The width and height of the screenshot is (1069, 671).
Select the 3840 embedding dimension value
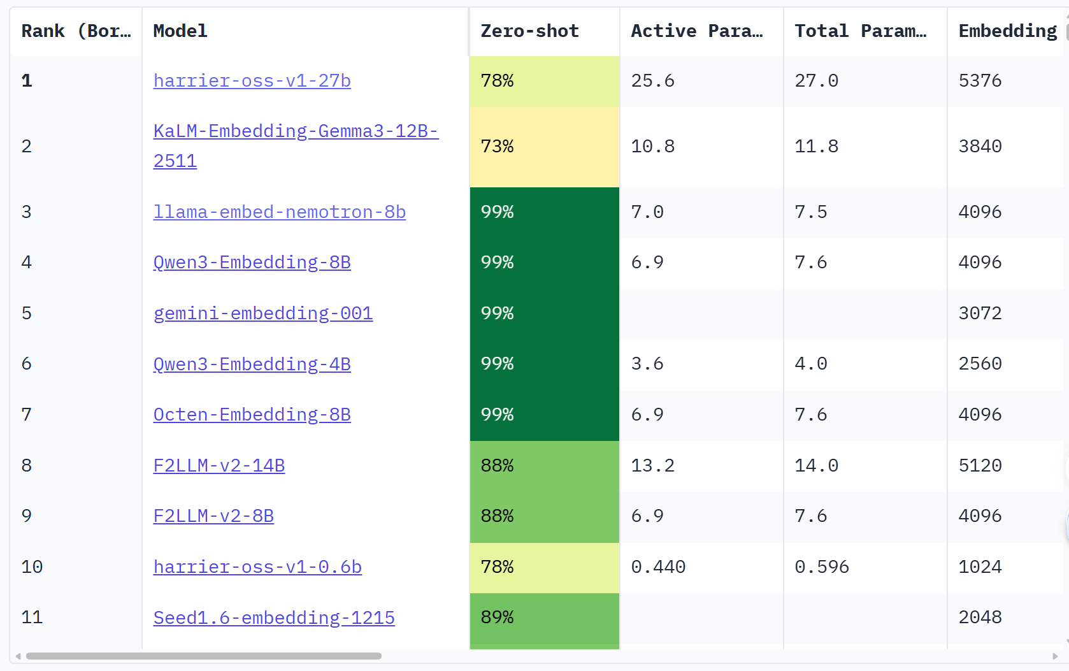[x=980, y=147]
